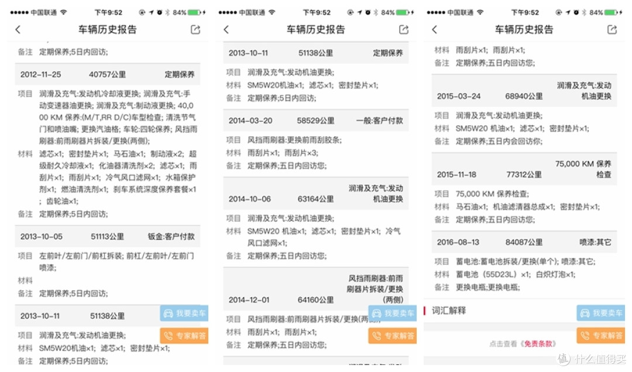632x372 pixels.
Task: Tap the 钣金:客户付款 label
Action: [171, 236]
